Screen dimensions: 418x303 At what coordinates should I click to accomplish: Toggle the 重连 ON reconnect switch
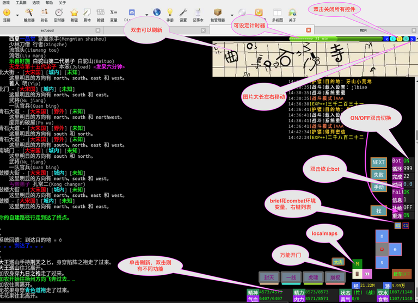[407, 215]
